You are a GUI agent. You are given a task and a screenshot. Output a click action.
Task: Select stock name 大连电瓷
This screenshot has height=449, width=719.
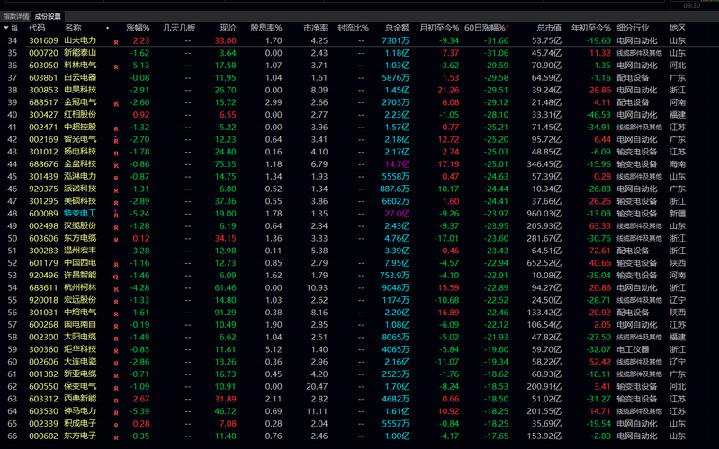pyautogui.click(x=80, y=362)
